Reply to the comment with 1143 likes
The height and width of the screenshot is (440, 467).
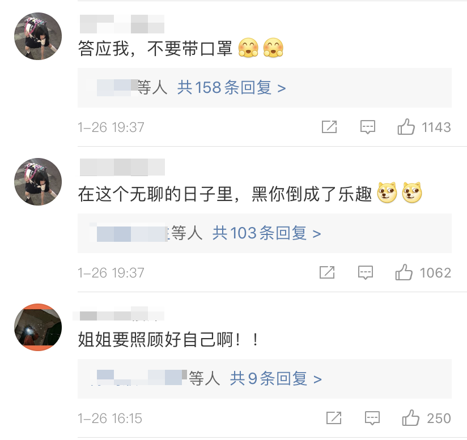(367, 127)
